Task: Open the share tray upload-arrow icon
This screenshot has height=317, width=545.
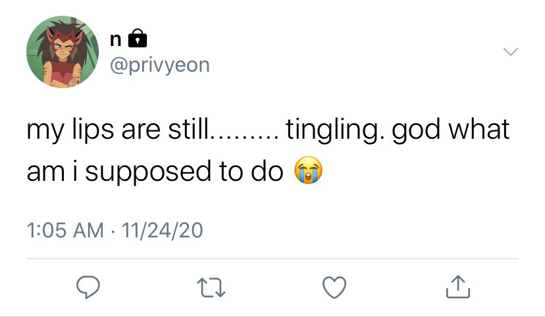Action: [457, 287]
